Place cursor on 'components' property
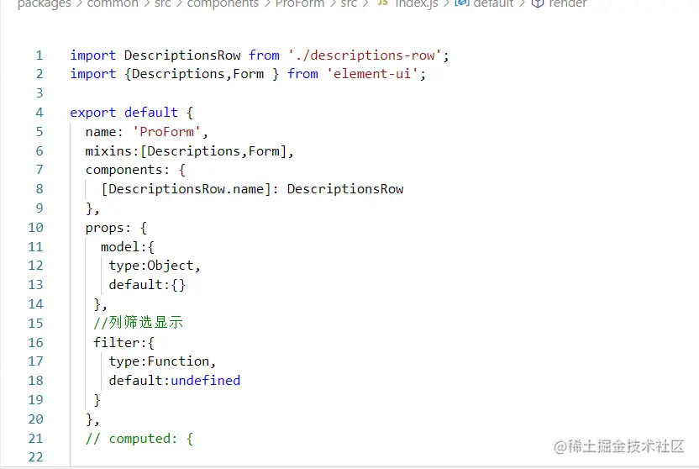The width and height of the screenshot is (699, 469). tap(124, 170)
